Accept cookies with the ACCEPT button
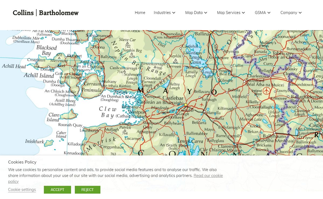This screenshot has height=199, width=323. 57,190
